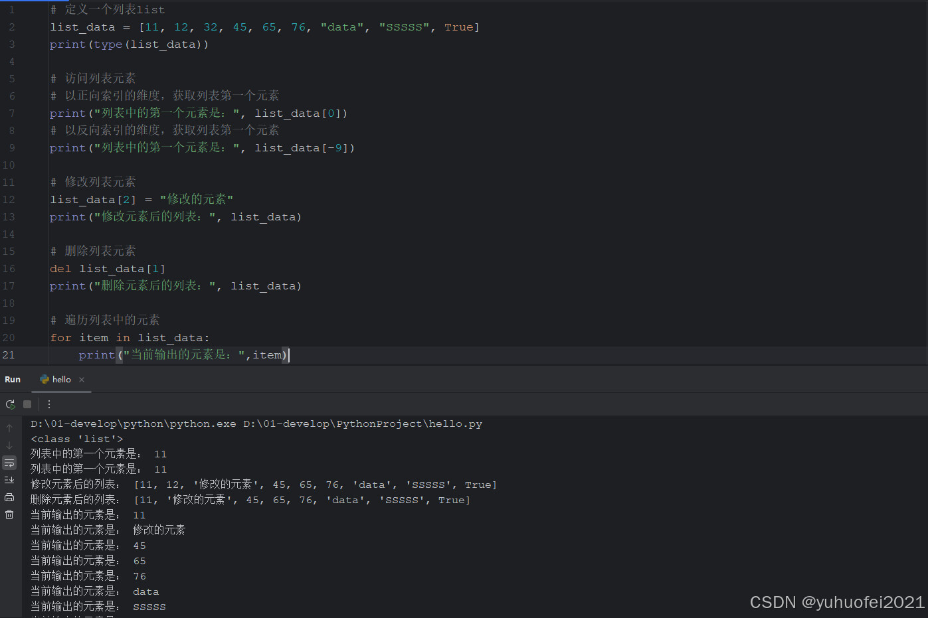Click the comment '# 删除列表元素'
Image resolution: width=928 pixels, height=618 pixels.
click(93, 251)
